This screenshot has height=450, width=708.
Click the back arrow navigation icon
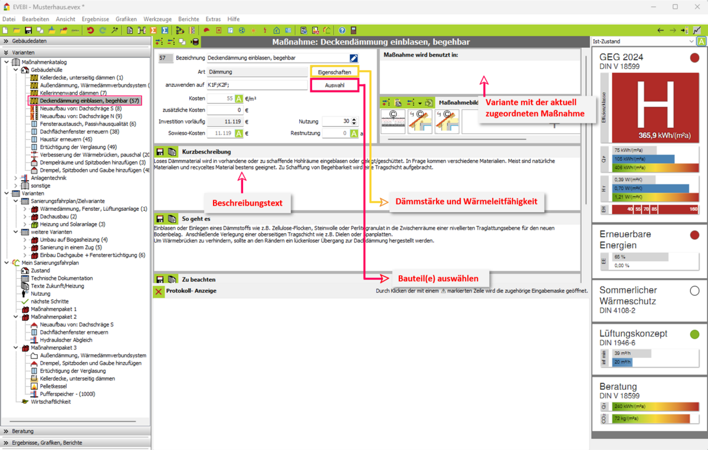(661, 30)
